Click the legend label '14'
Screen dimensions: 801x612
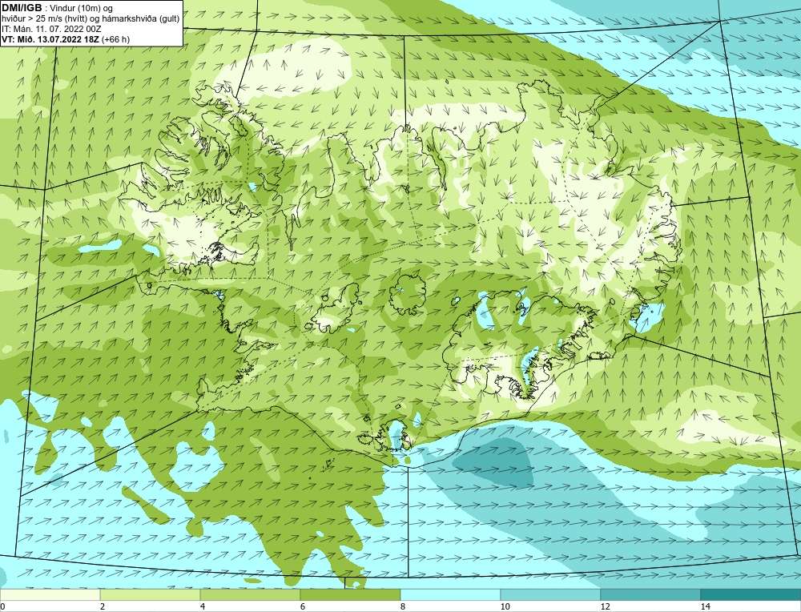point(705,606)
